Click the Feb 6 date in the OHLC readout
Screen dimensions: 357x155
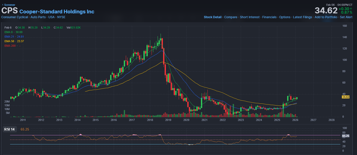coord(8,28)
